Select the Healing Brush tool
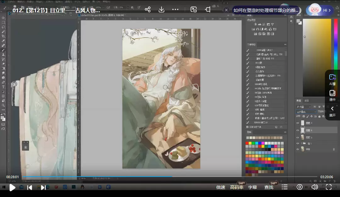The width and height of the screenshot is (340, 197). click(x=3, y=45)
